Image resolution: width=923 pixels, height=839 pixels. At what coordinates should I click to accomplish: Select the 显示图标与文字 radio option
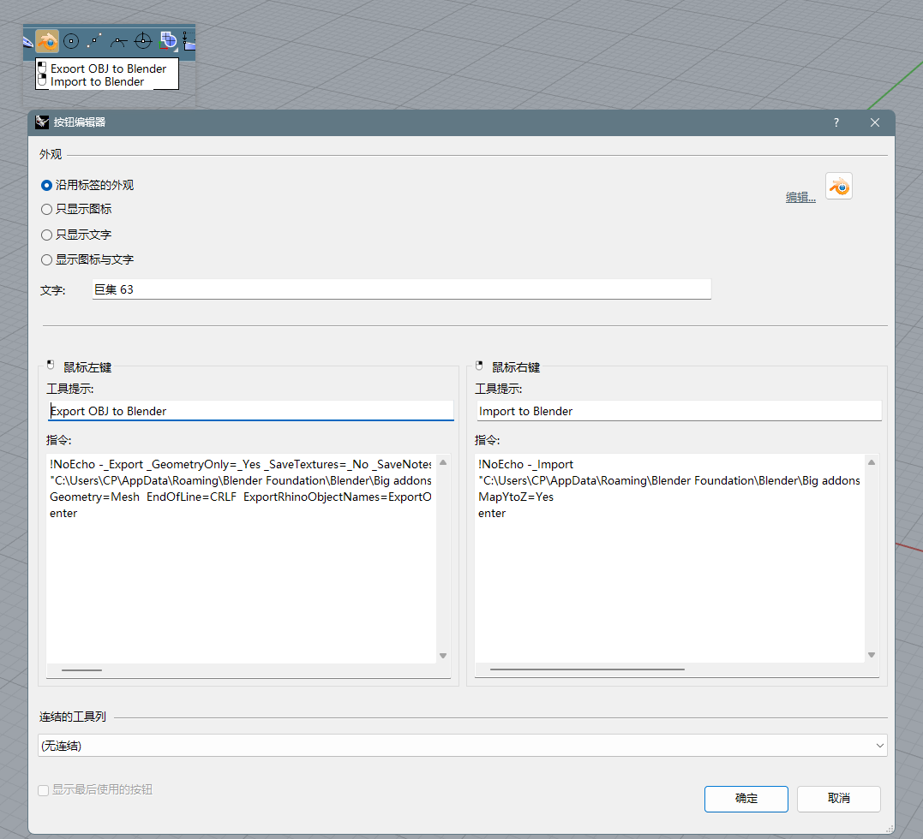point(45,259)
